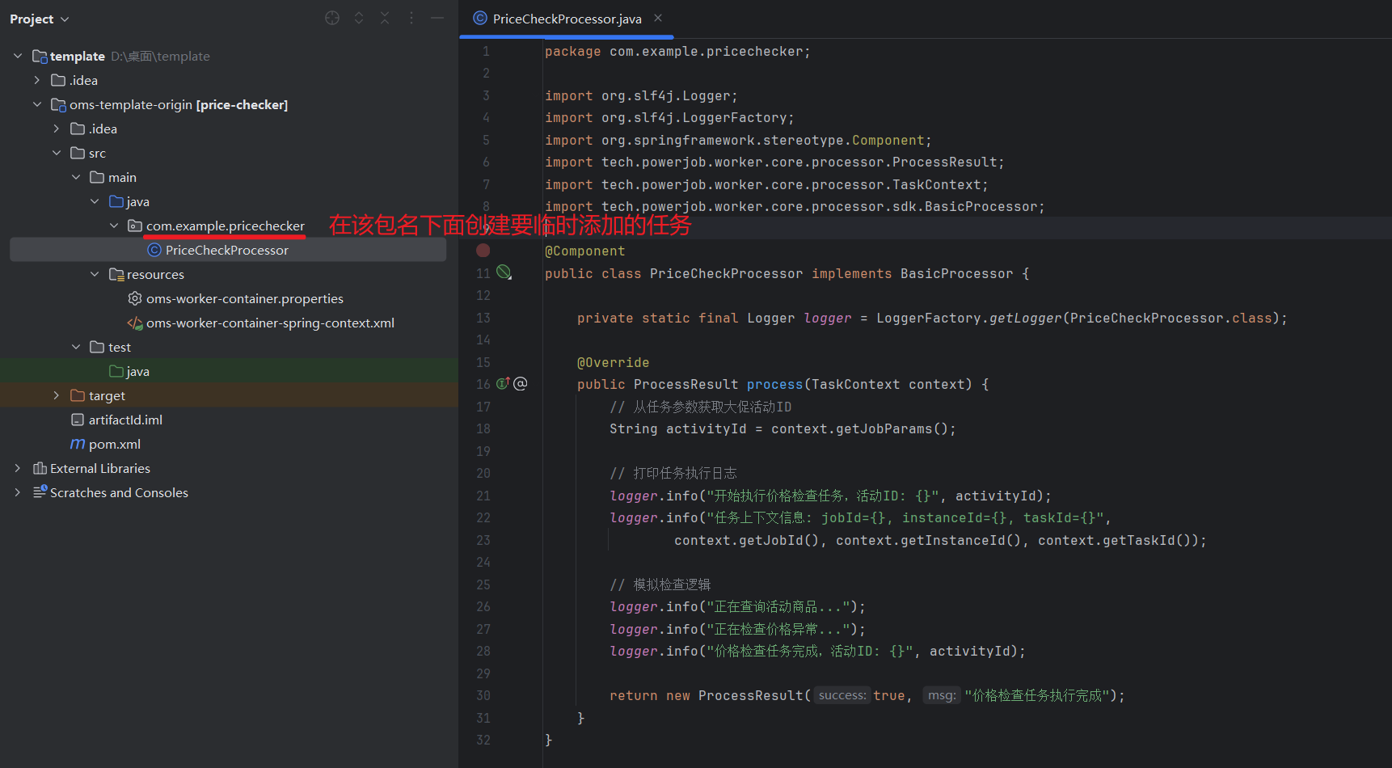Click the msg: parameter hint on line 30
The height and width of the screenshot is (768, 1392).
[x=942, y=695]
